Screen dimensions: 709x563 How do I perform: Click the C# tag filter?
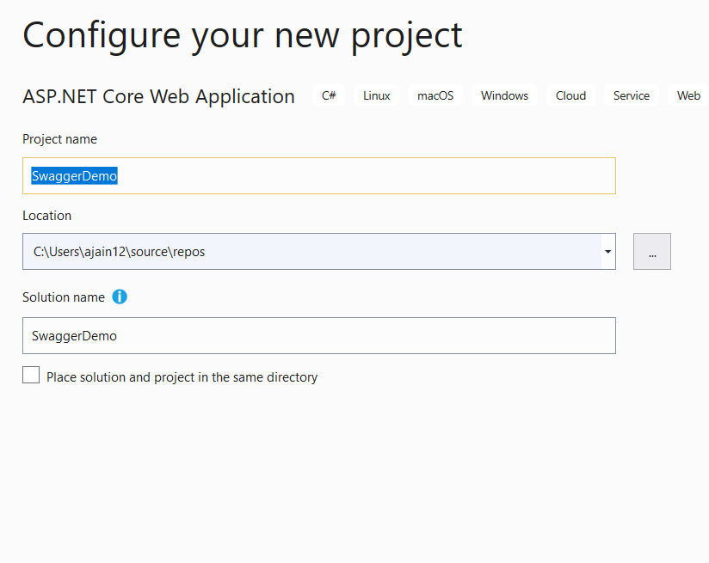click(x=329, y=95)
